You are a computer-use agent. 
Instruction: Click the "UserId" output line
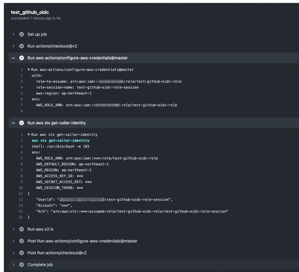104,200
